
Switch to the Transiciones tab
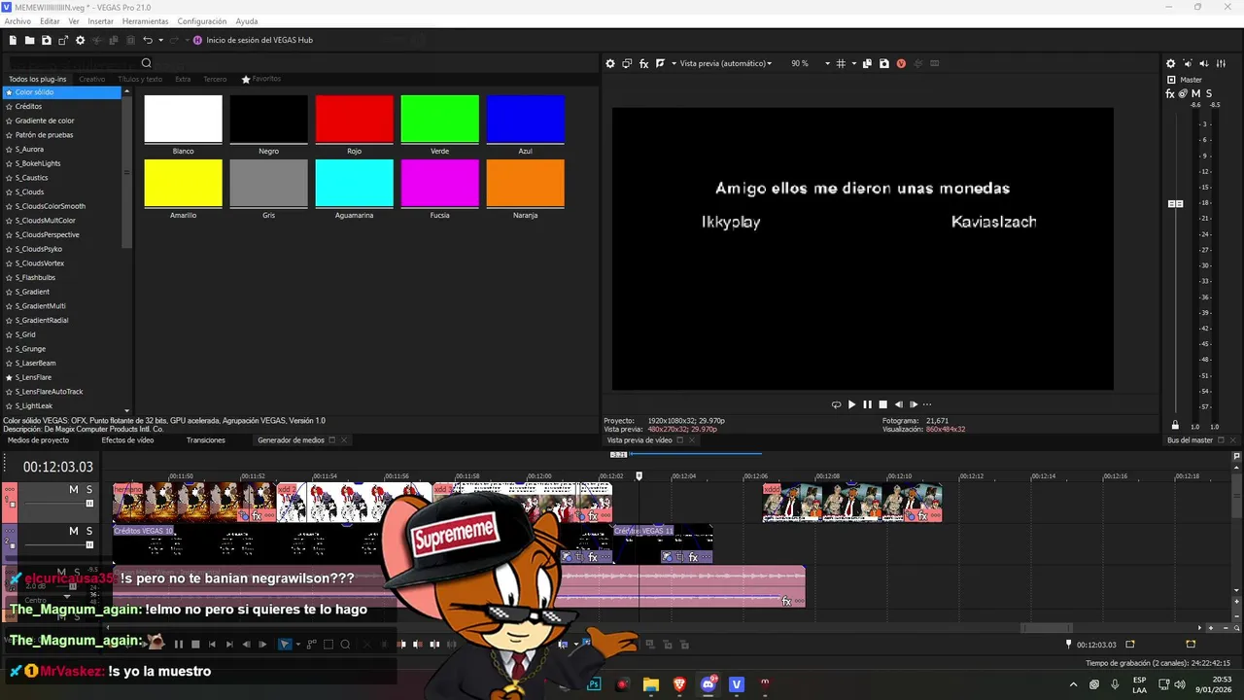tap(206, 440)
